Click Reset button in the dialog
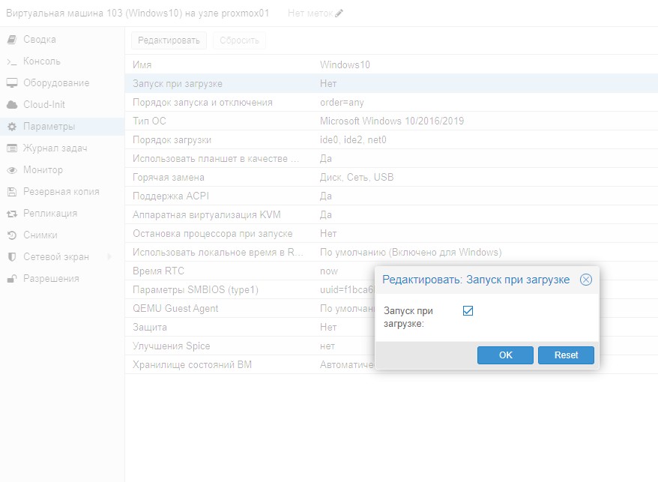Image resolution: width=658 pixels, height=482 pixels. pos(566,355)
